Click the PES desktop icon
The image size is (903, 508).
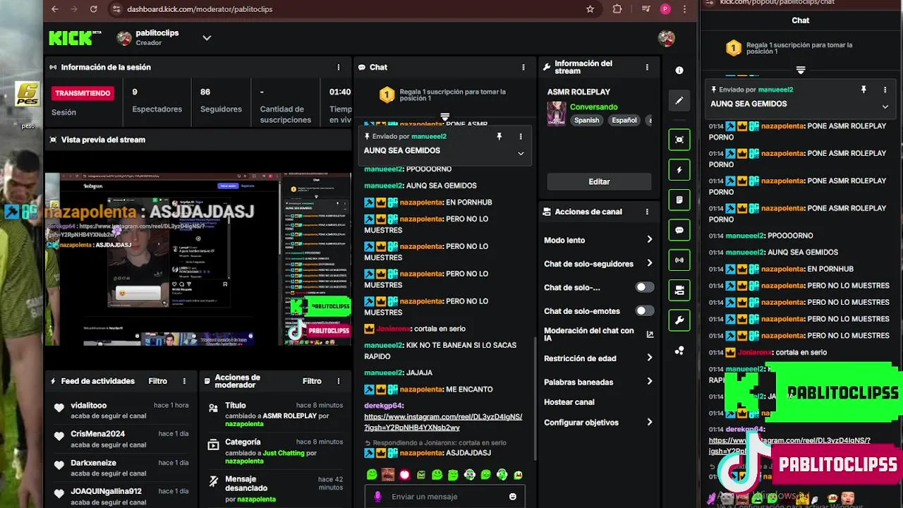click(x=28, y=93)
